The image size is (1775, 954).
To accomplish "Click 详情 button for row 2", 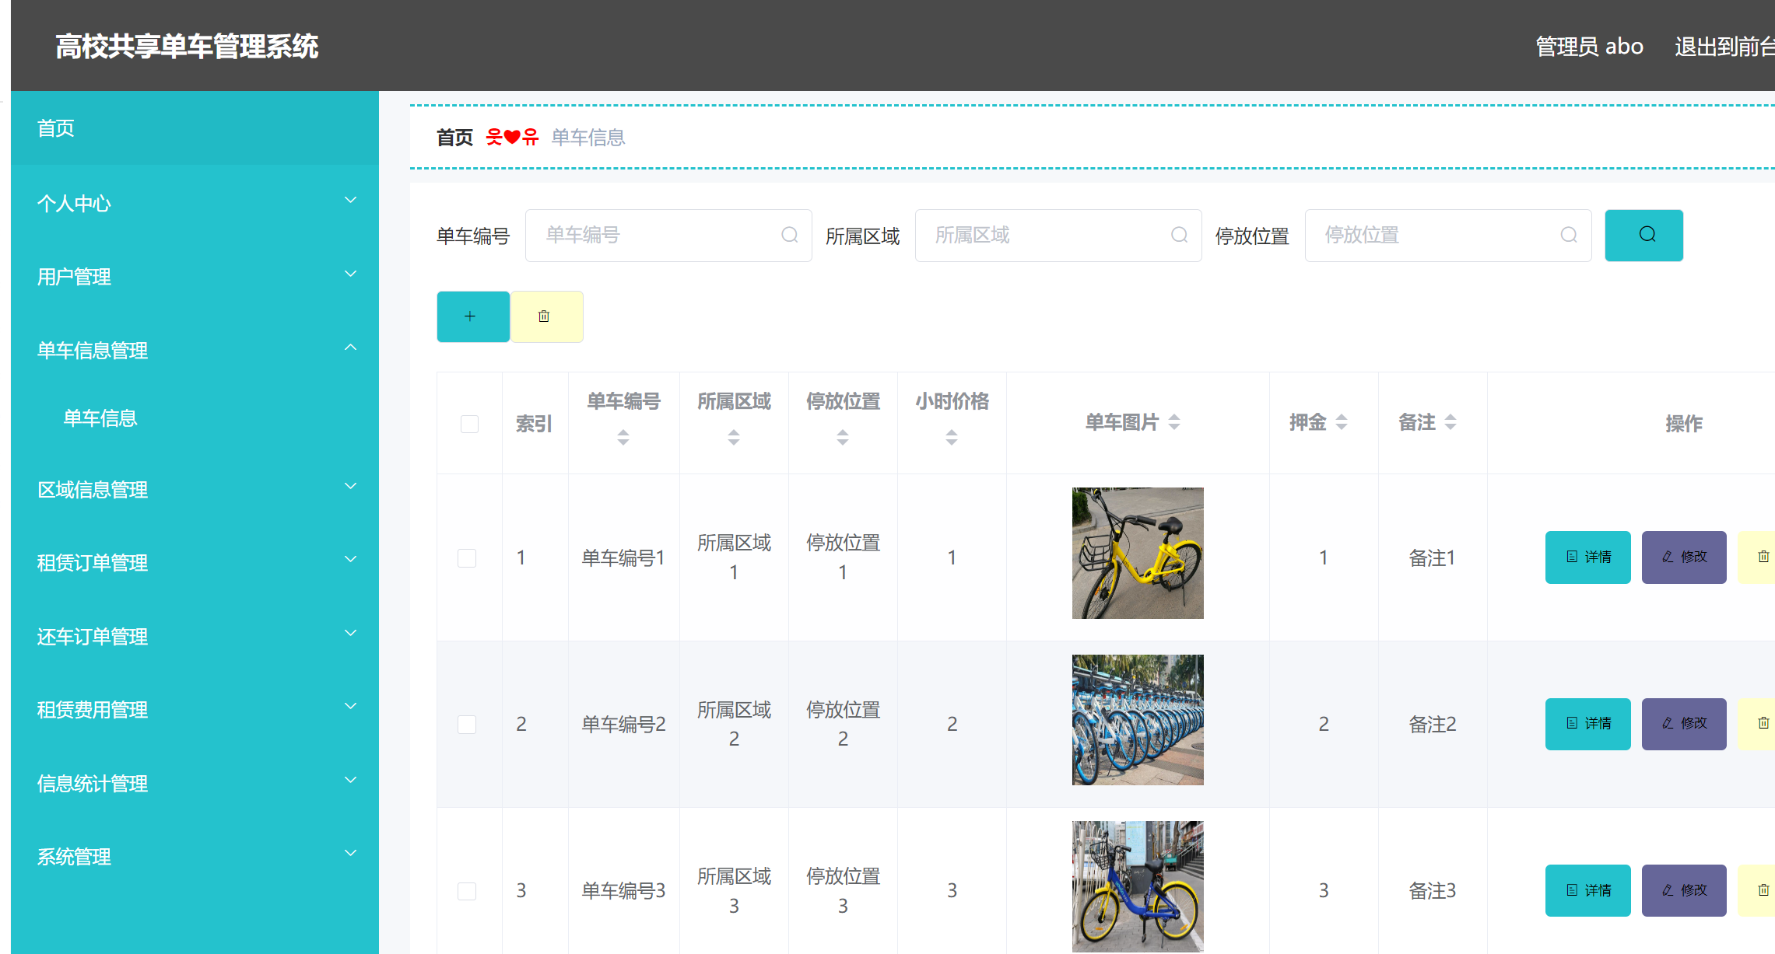I will click(1587, 724).
